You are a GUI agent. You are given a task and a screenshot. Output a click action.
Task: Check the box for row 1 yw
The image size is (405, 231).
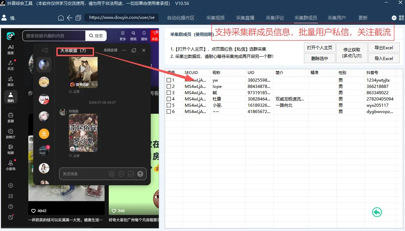point(169,80)
